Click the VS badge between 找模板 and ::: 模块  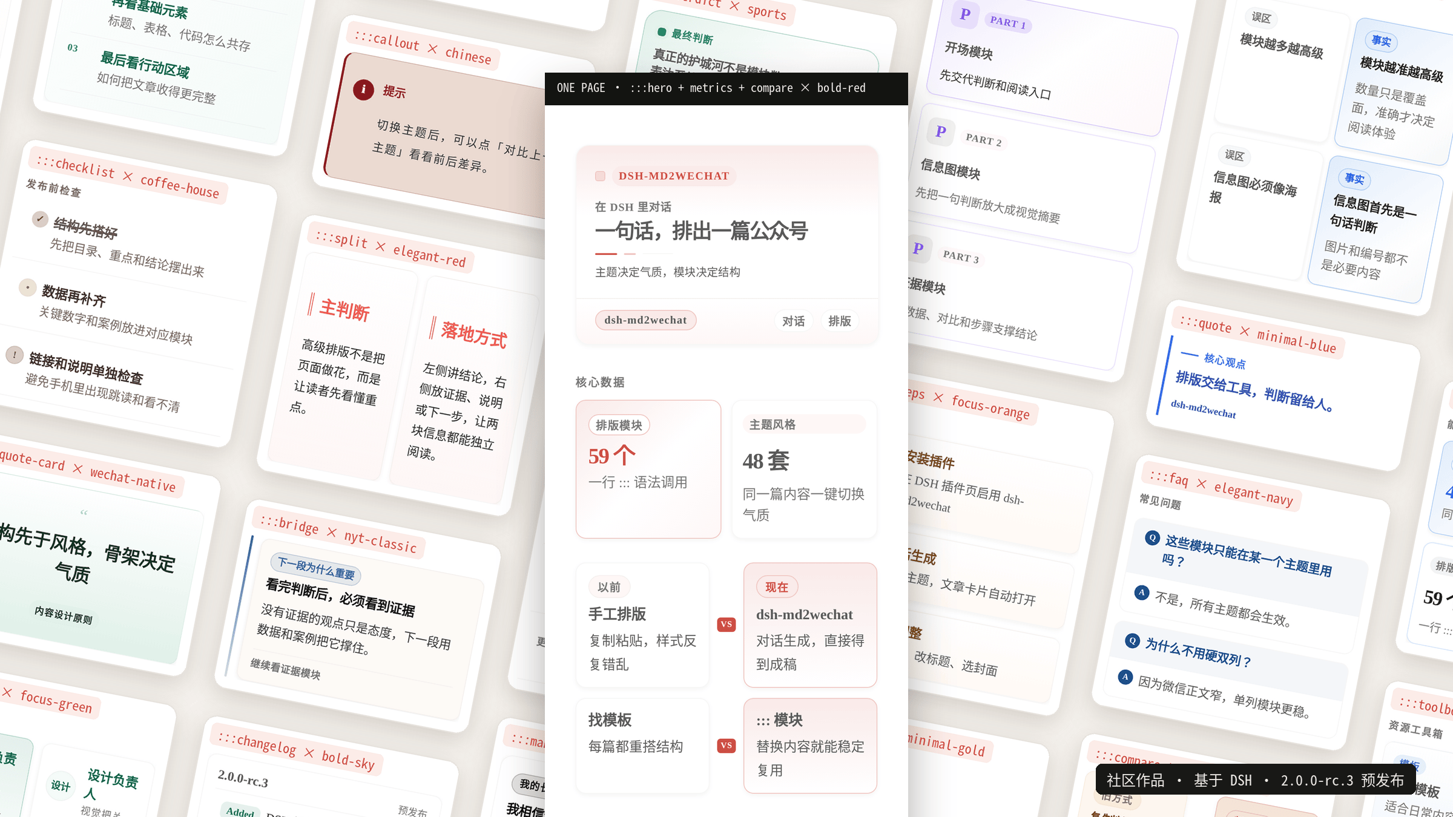coord(726,745)
